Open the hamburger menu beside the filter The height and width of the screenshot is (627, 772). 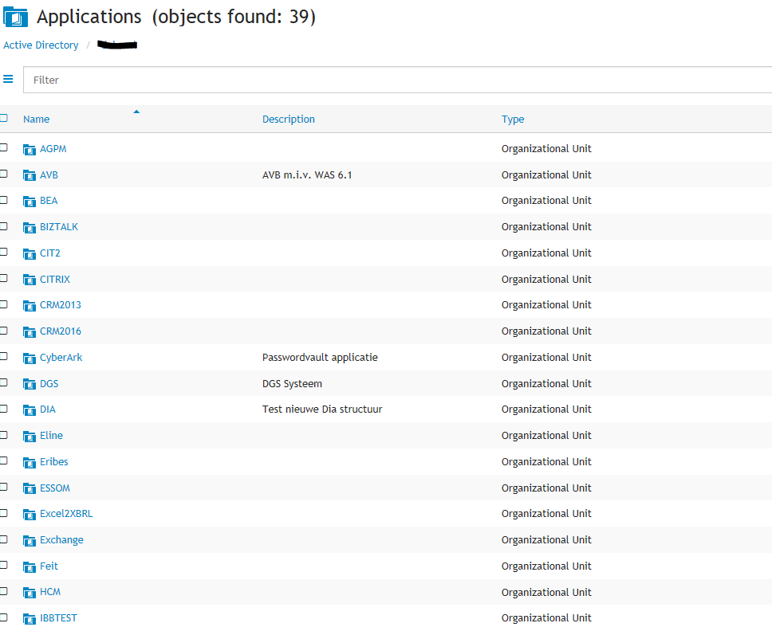click(8, 79)
